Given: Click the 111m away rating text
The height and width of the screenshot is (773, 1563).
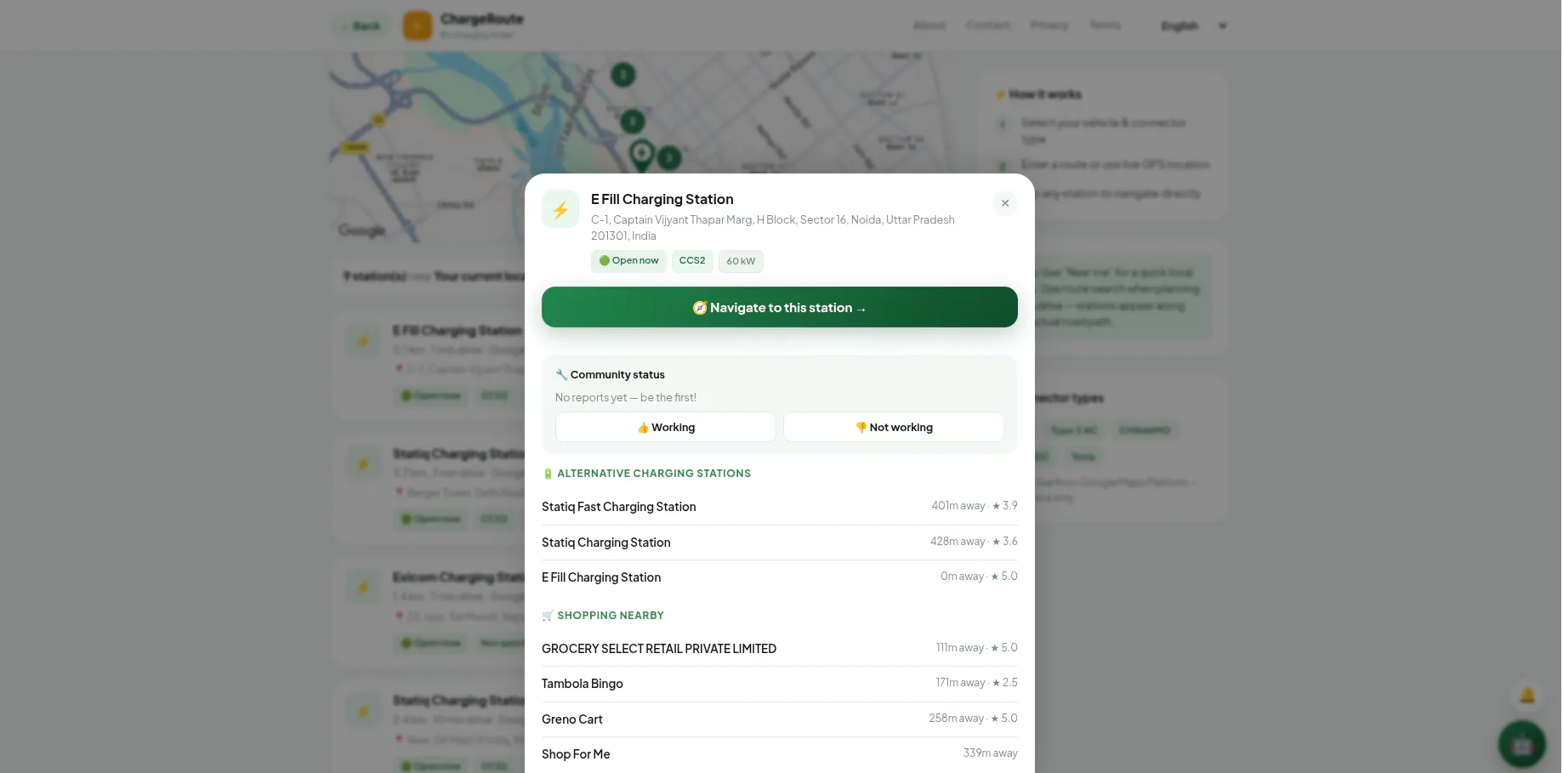Looking at the screenshot, I should tap(976, 648).
